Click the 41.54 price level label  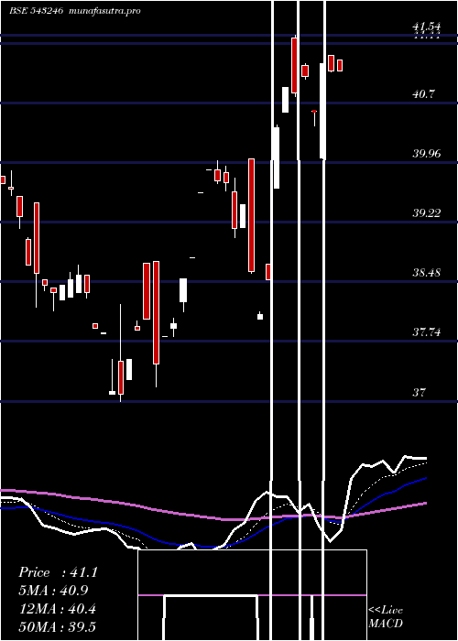427,27
